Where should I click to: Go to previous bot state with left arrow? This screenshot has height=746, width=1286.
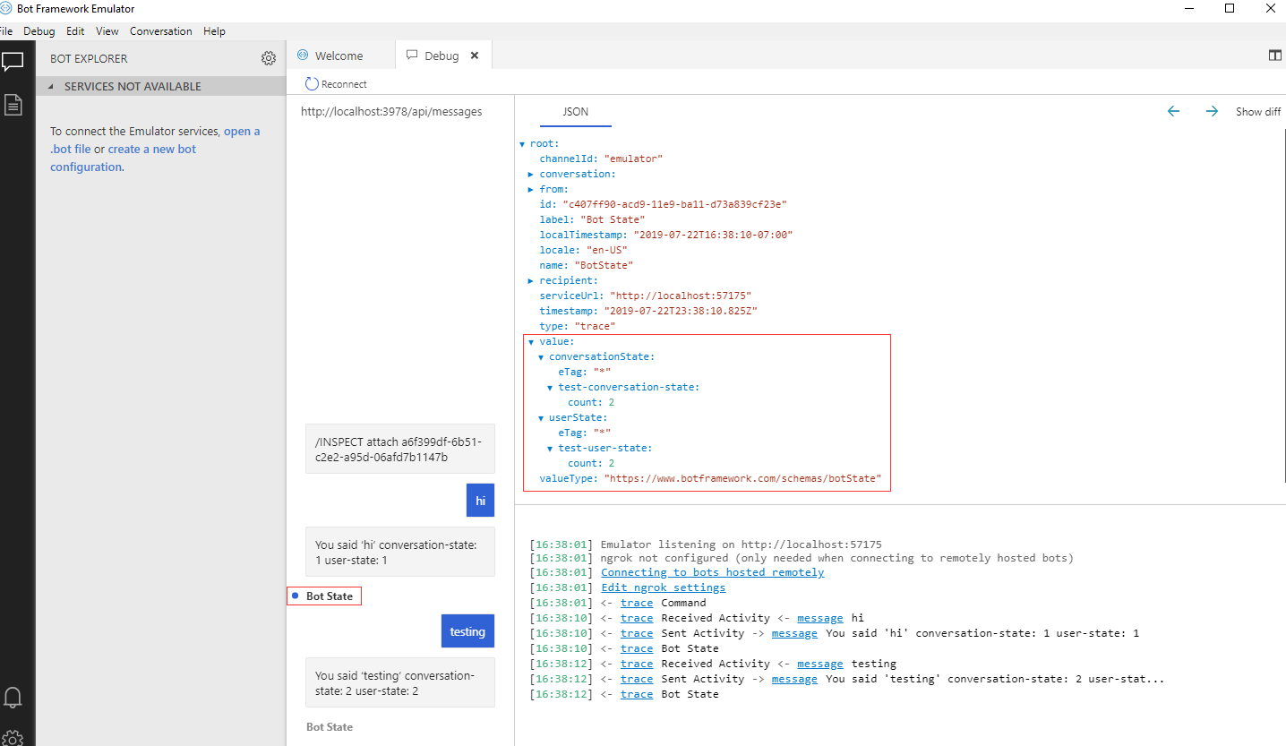pyautogui.click(x=1173, y=111)
